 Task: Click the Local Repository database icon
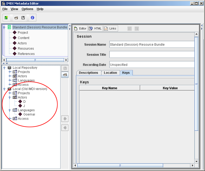click(x=9, y=68)
